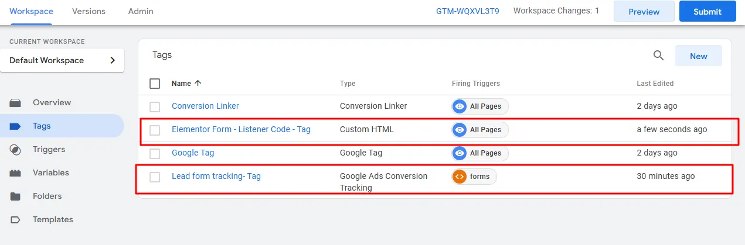Click Workspace Changes: 1 indicator
Screen dimensions: 745x245
pos(556,11)
